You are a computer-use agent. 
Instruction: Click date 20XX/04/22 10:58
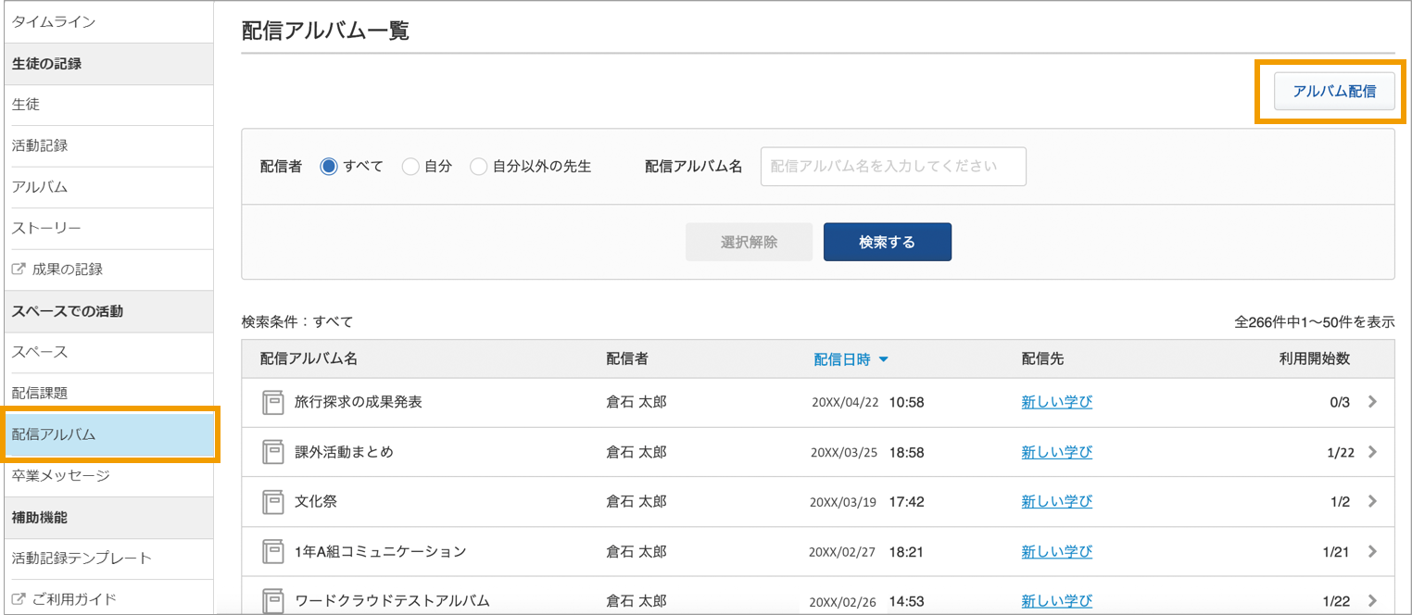(867, 402)
